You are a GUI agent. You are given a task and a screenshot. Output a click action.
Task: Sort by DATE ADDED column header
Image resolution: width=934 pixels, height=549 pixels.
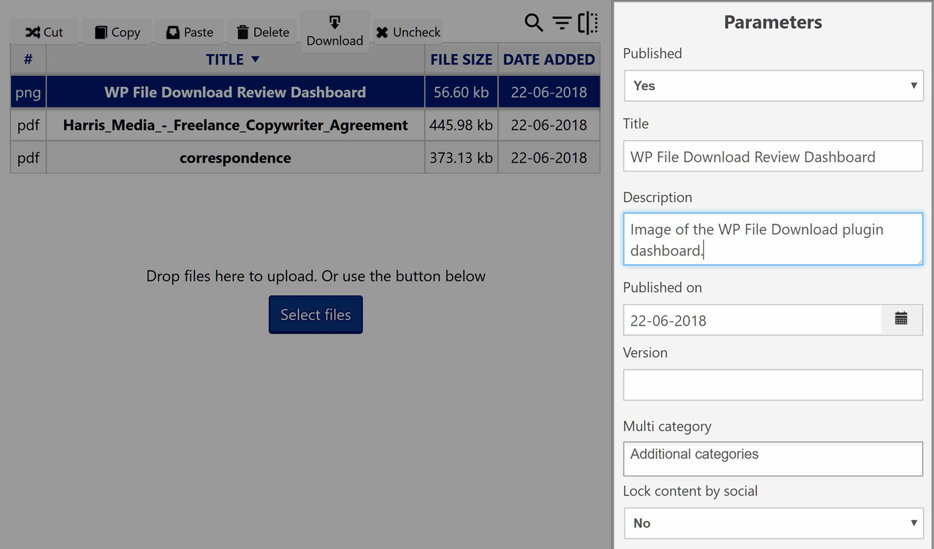549,60
